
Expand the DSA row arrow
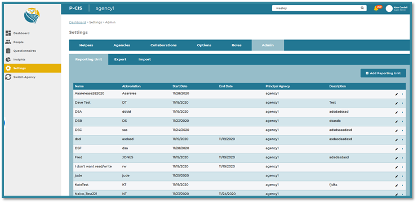[402, 112]
